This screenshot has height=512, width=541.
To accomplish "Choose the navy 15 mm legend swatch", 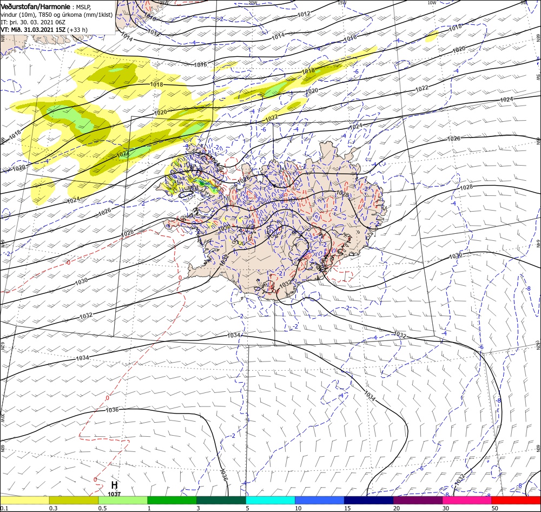I will pos(368,500).
